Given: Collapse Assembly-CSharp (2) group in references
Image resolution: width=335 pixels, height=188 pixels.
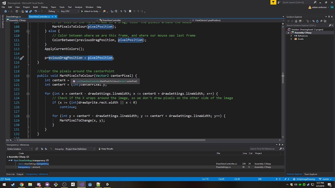Looking at the screenshot, I should tap(7, 157).
